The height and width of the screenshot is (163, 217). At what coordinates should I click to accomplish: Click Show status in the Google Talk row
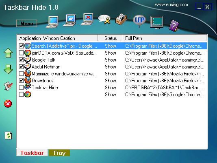click(x=110, y=60)
